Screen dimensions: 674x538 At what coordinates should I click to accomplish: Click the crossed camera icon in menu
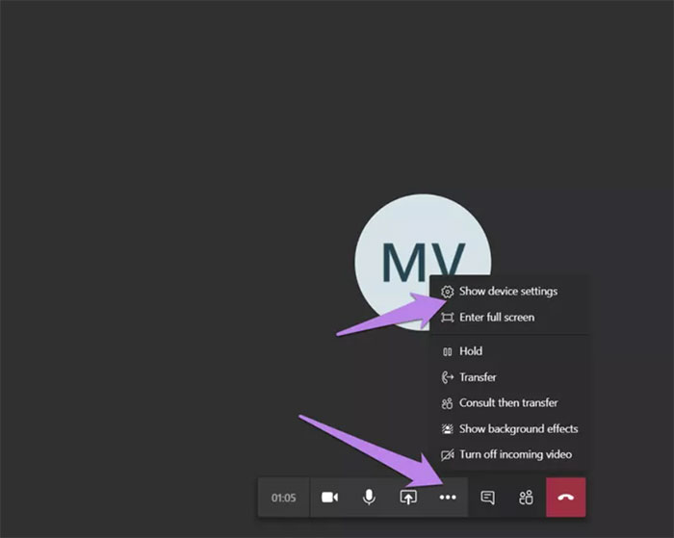tap(447, 454)
